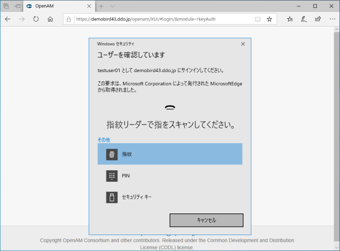Image resolution: width=340 pixels, height=251 pixels.
Task: Go back in the browser
Action: (x=8, y=19)
